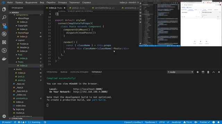Open _App.test.js in file tree
The image size is (222, 124).
(x=22, y=91)
